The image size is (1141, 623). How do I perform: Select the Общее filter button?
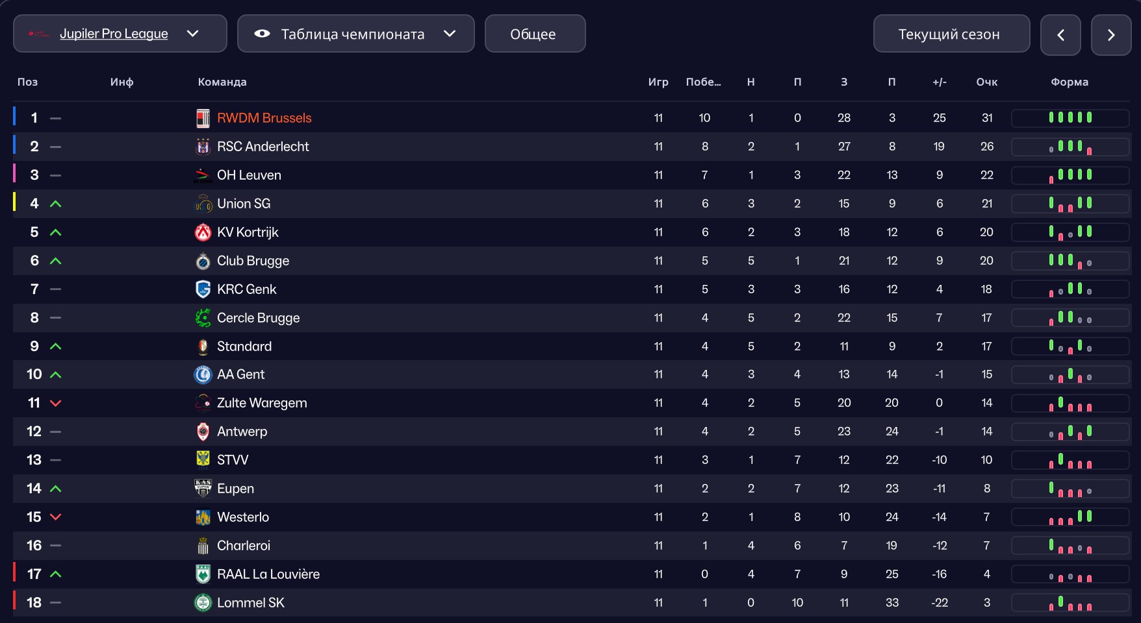click(x=535, y=34)
